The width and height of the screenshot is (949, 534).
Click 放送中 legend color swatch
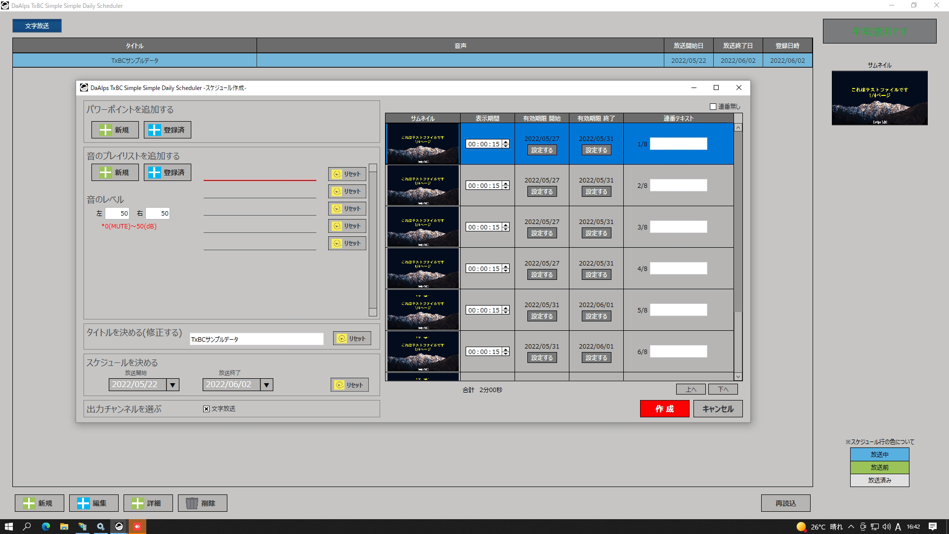click(879, 454)
